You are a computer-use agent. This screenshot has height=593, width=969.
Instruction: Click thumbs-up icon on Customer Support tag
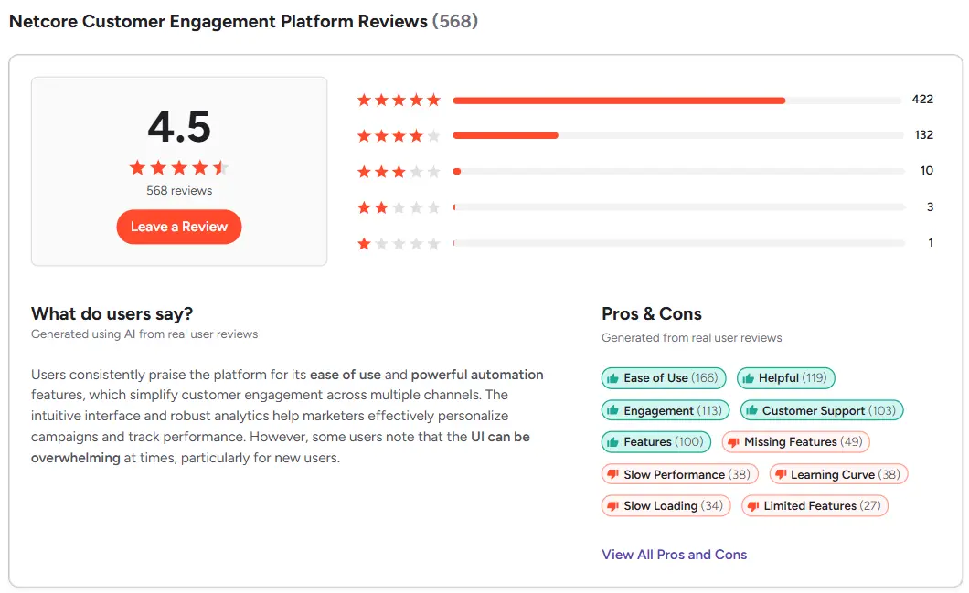tap(751, 410)
